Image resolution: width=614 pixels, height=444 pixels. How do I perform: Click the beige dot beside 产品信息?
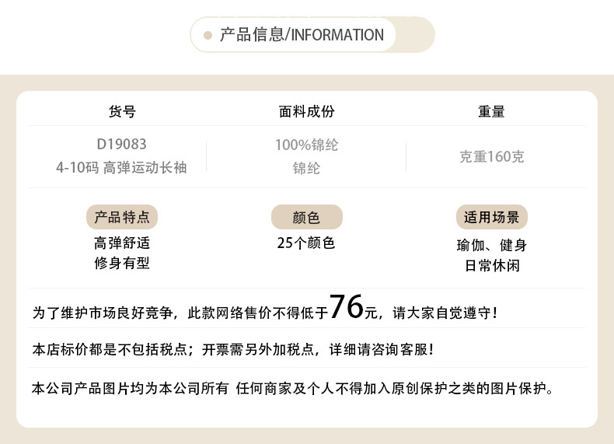tap(208, 35)
